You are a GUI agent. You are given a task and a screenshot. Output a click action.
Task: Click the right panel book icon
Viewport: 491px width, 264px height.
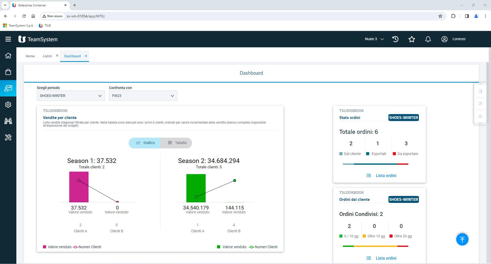pos(480,91)
